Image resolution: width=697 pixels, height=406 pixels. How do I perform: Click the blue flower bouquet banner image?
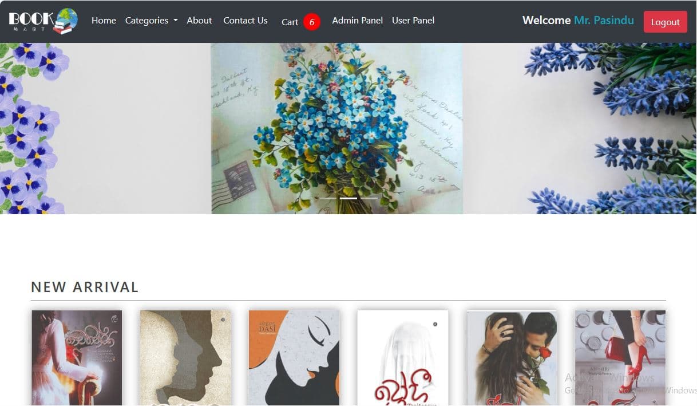click(x=337, y=128)
